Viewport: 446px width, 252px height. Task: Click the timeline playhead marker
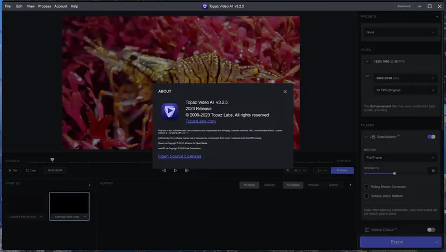(x=52, y=160)
